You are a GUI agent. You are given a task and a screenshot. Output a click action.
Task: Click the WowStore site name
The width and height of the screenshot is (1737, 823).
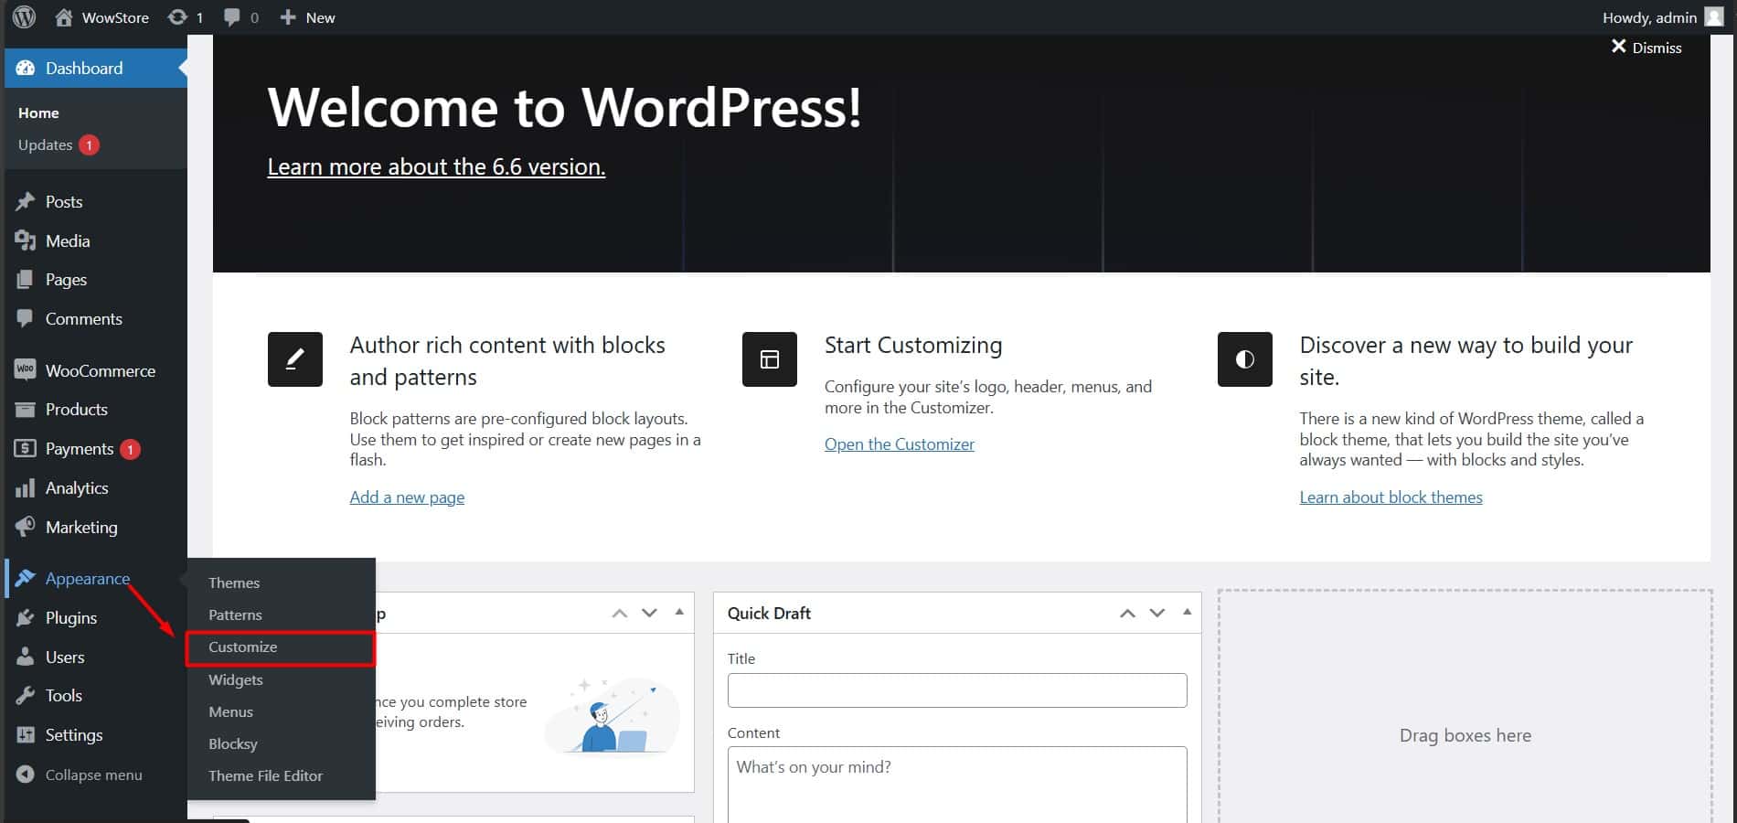115,17
